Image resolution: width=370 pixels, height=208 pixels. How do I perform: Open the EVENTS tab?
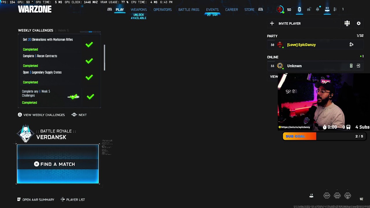coord(212,10)
